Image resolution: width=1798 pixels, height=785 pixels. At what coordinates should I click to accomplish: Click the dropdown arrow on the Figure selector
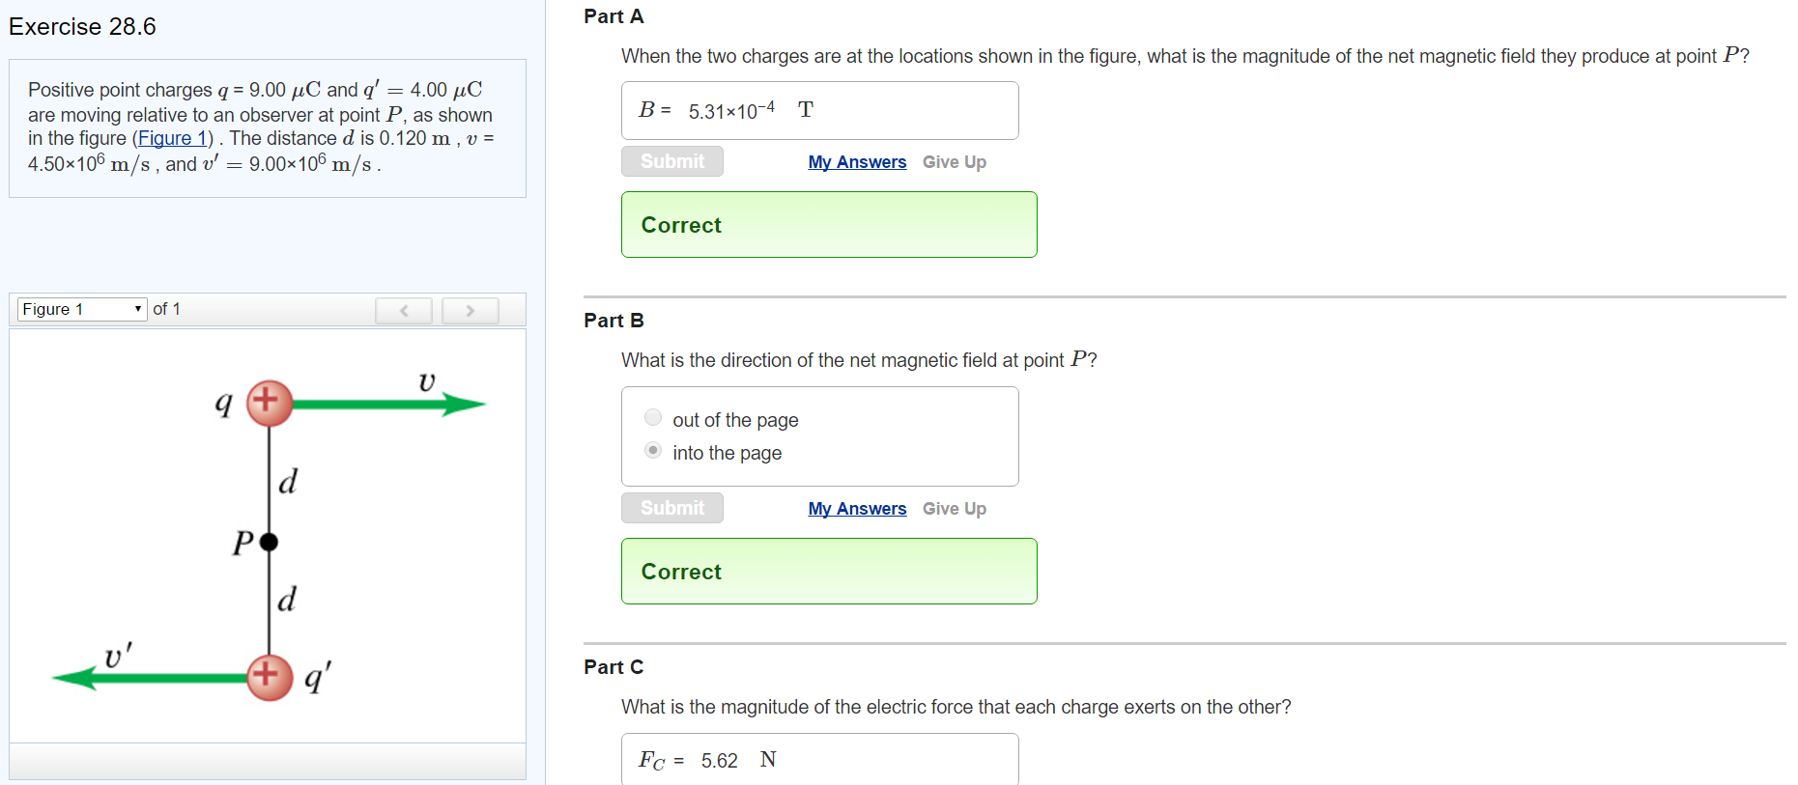[x=138, y=309]
